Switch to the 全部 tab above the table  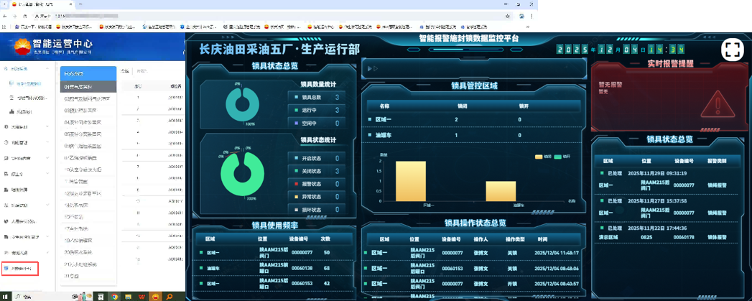pos(125,71)
